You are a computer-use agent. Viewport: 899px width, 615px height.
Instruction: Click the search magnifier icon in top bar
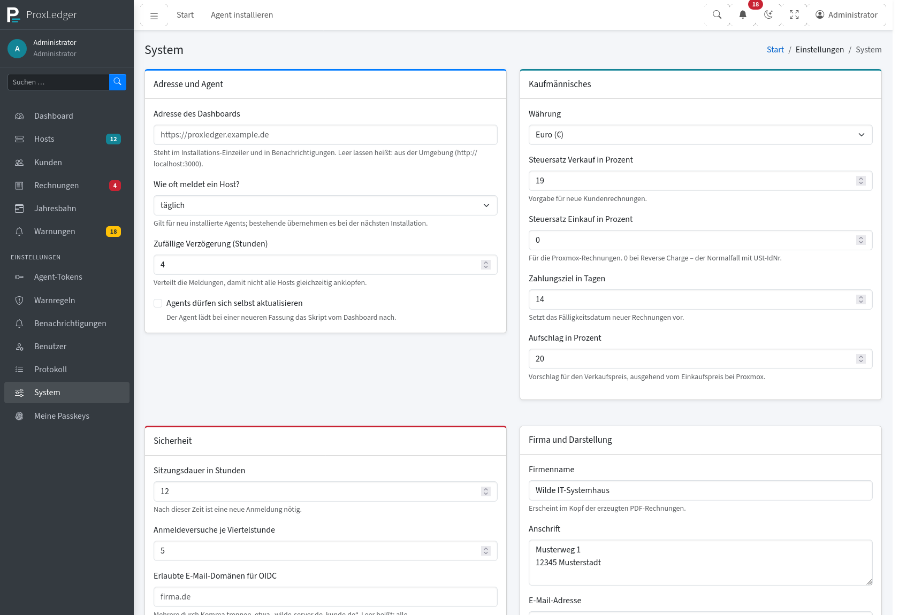coord(717,15)
